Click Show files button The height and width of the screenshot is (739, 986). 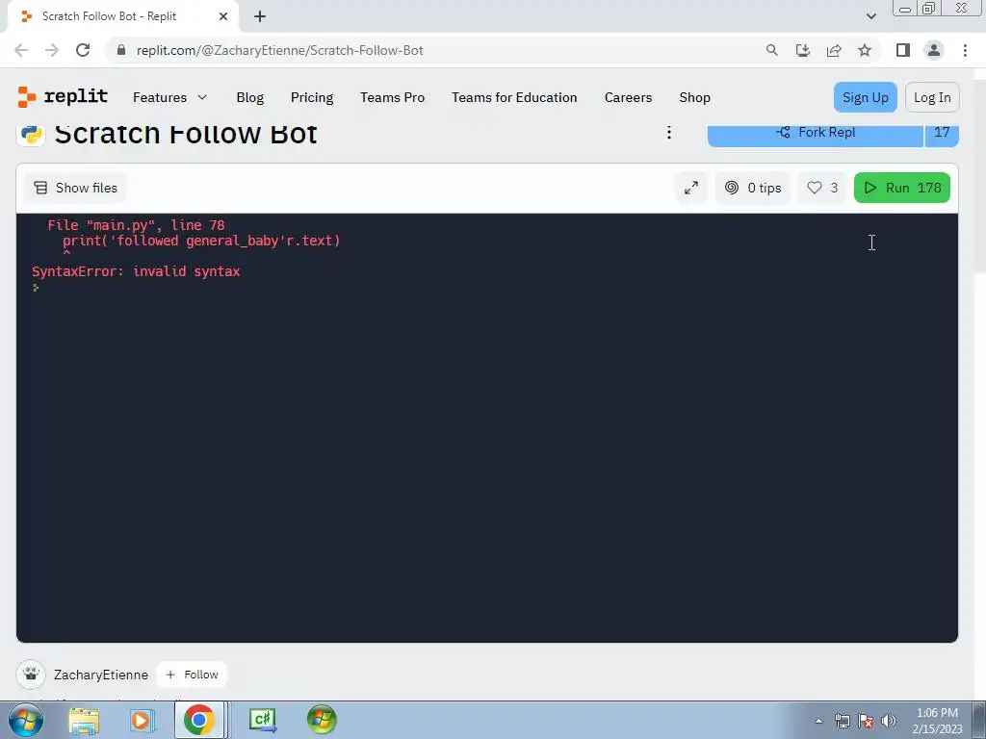pos(75,188)
